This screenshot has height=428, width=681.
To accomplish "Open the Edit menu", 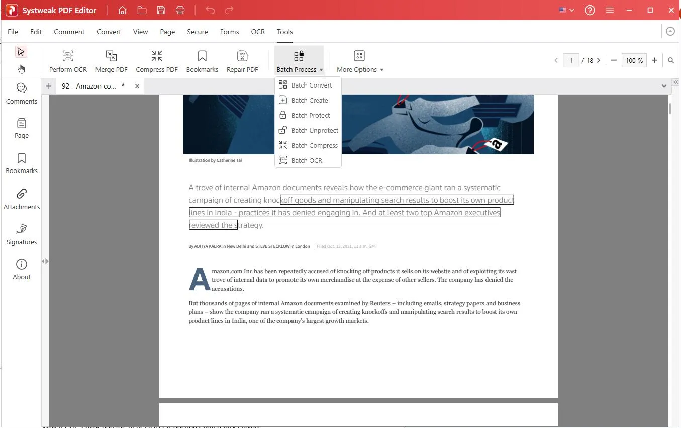I will pos(36,32).
